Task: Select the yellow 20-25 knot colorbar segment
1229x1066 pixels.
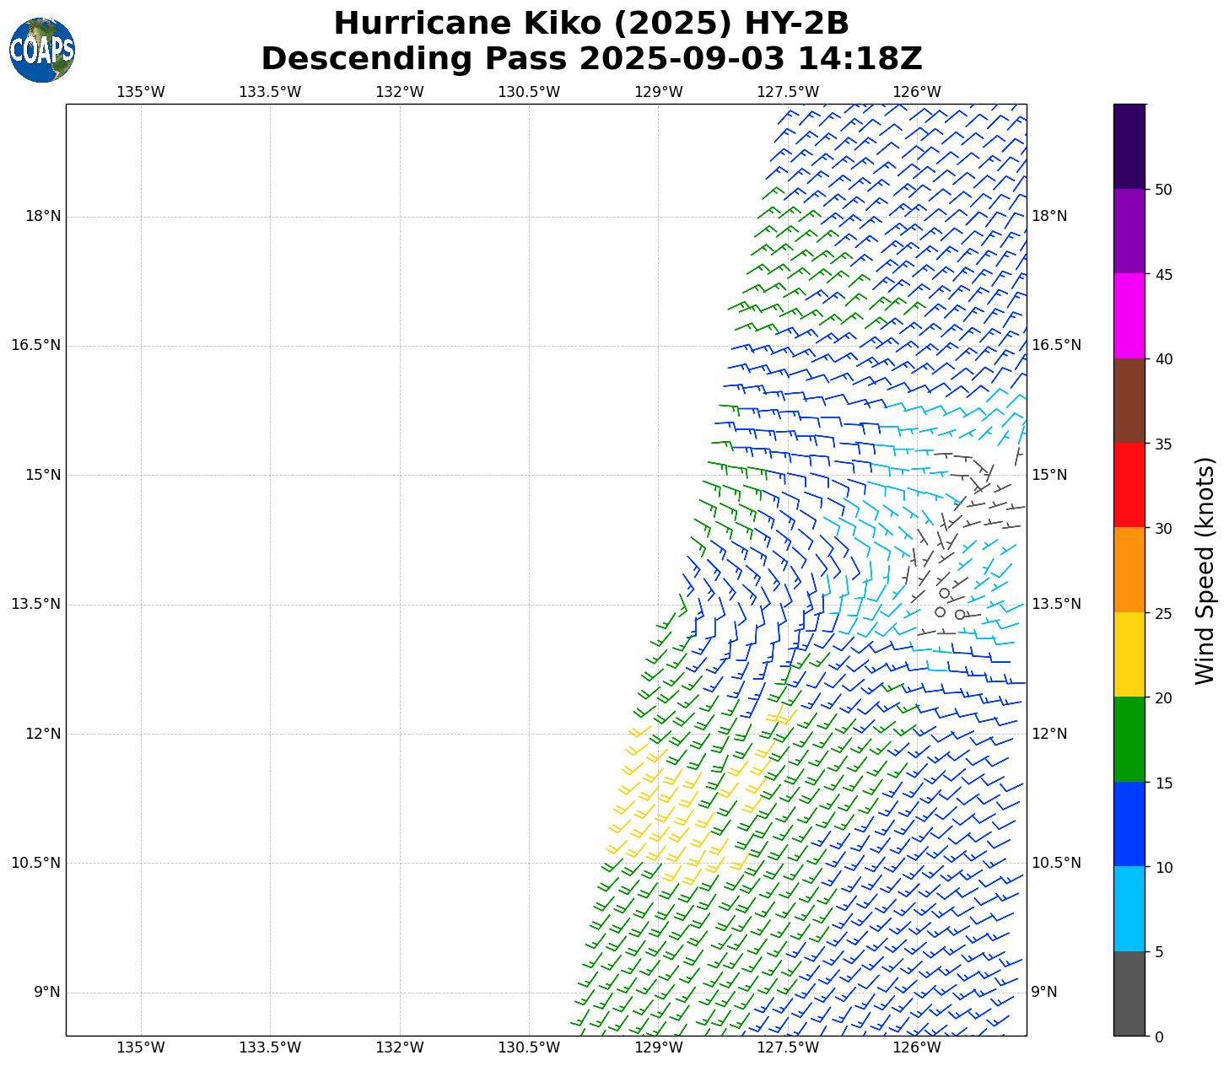Action: (x=1129, y=654)
